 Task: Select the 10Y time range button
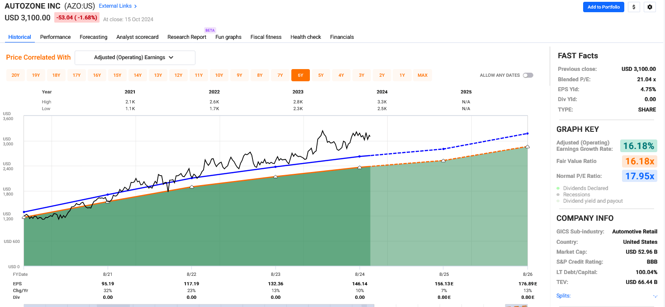(x=219, y=75)
